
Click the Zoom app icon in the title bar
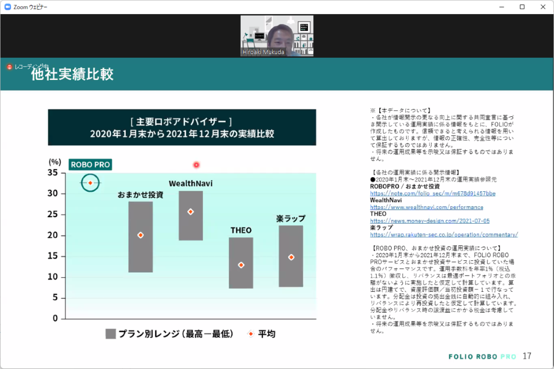tap(8, 7)
